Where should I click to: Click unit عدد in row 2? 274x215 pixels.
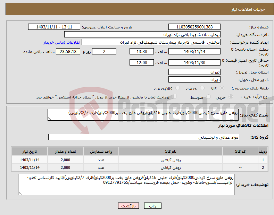(101, 168)
